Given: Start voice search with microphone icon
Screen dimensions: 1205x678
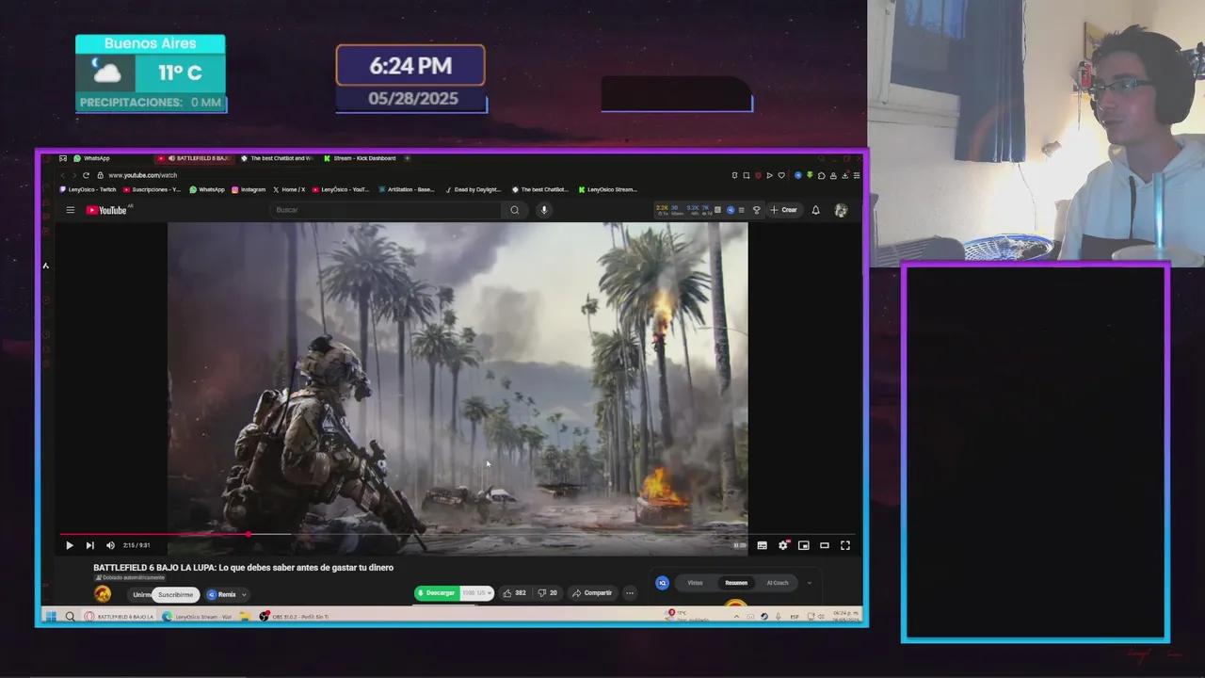Looking at the screenshot, I should (x=543, y=210).
